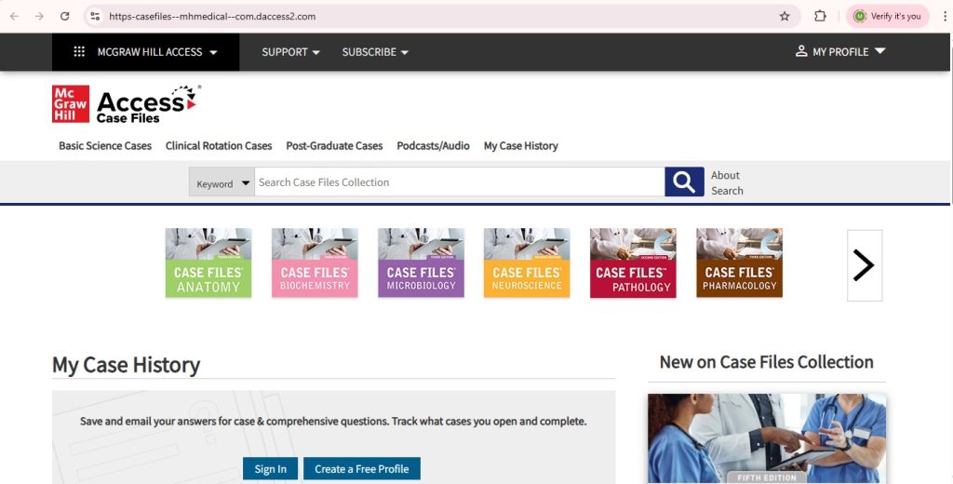
Task: Open the About Search link
Action: (727, 183)
